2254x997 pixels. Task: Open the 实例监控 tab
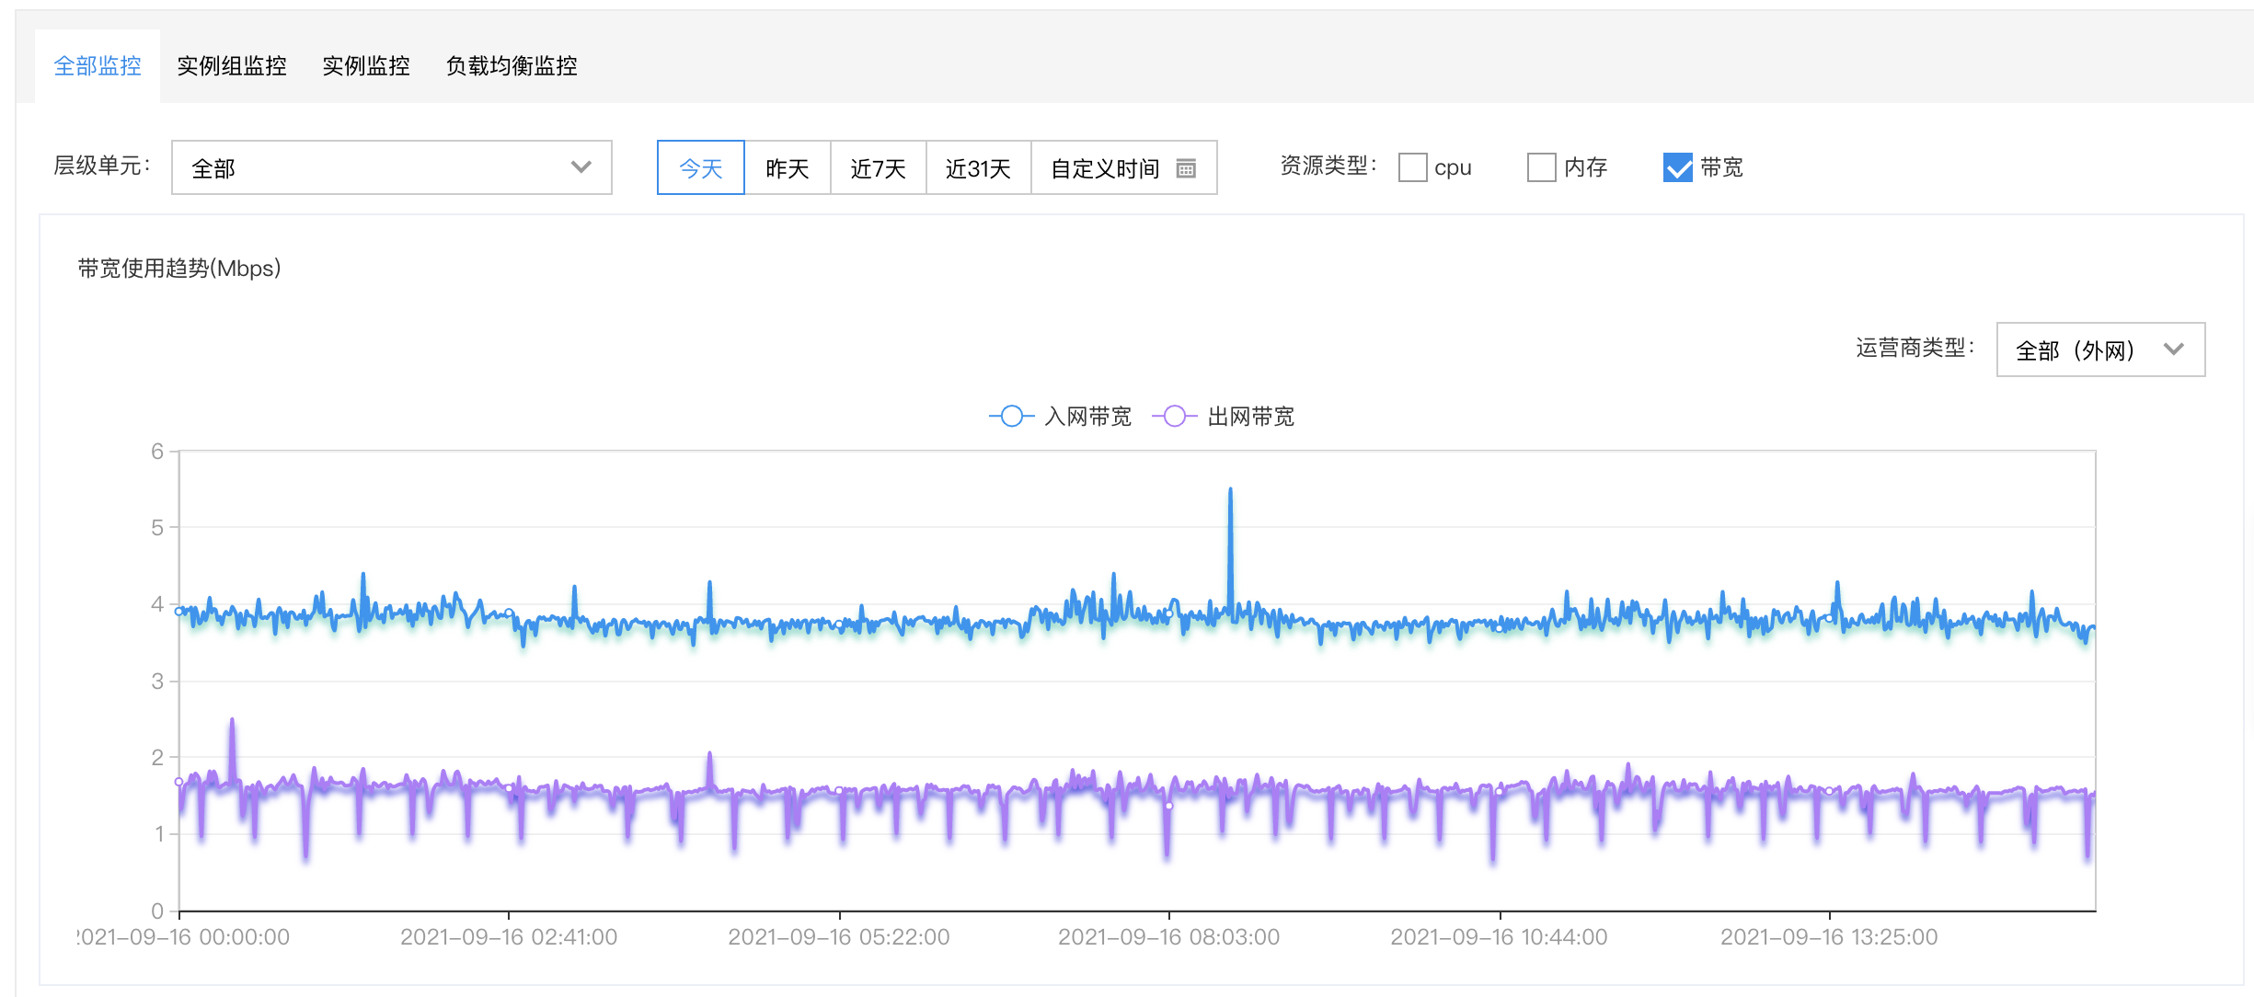pyautogui.click(x=366, y=66)
